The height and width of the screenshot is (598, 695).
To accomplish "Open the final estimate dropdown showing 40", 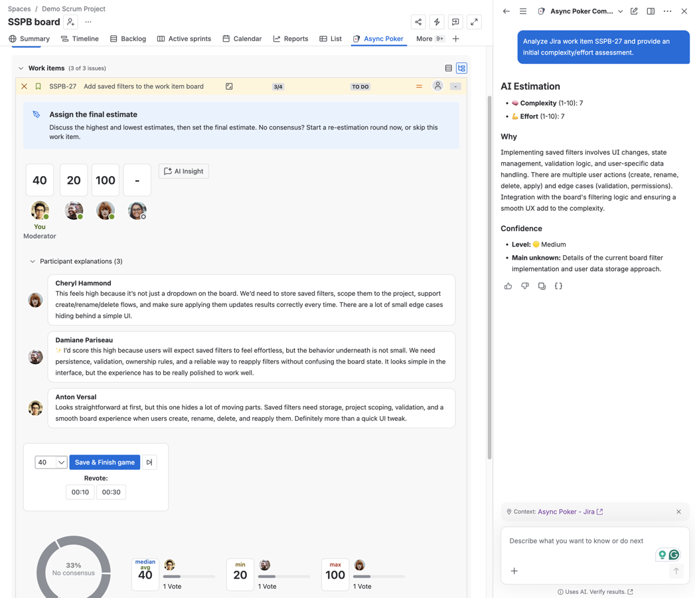I will point(51,462).
